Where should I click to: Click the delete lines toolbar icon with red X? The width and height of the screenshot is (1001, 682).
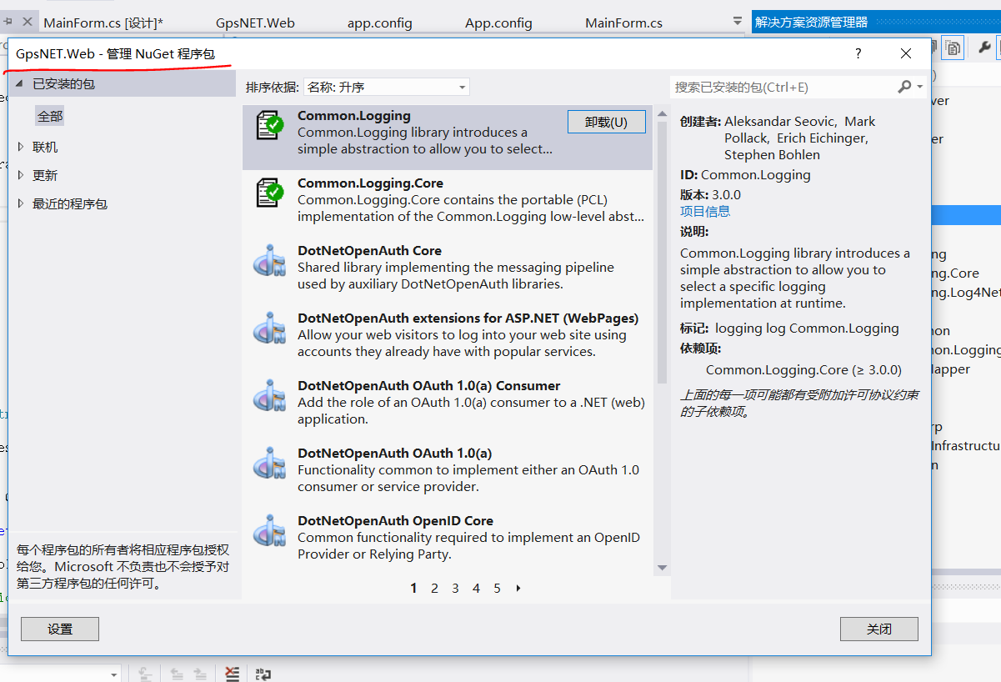click(x=232, y=673)
